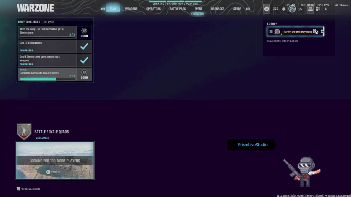Click matchmaking progress bar at top
Screen dimensions: 351x197
pyautogui.click(x=175, y=1)
